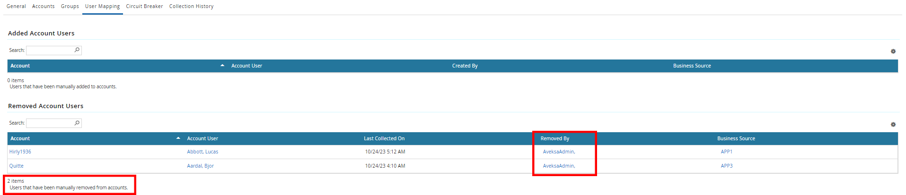Click the APP3 business source link

pos(726,166)
